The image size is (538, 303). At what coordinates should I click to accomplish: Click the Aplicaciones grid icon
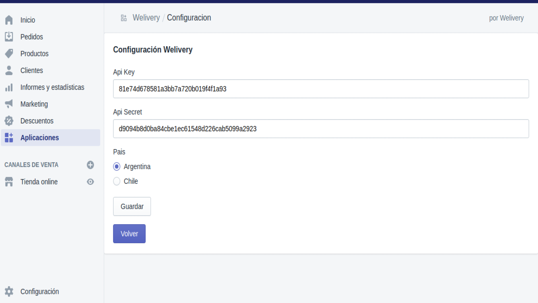tap(9, 137)
